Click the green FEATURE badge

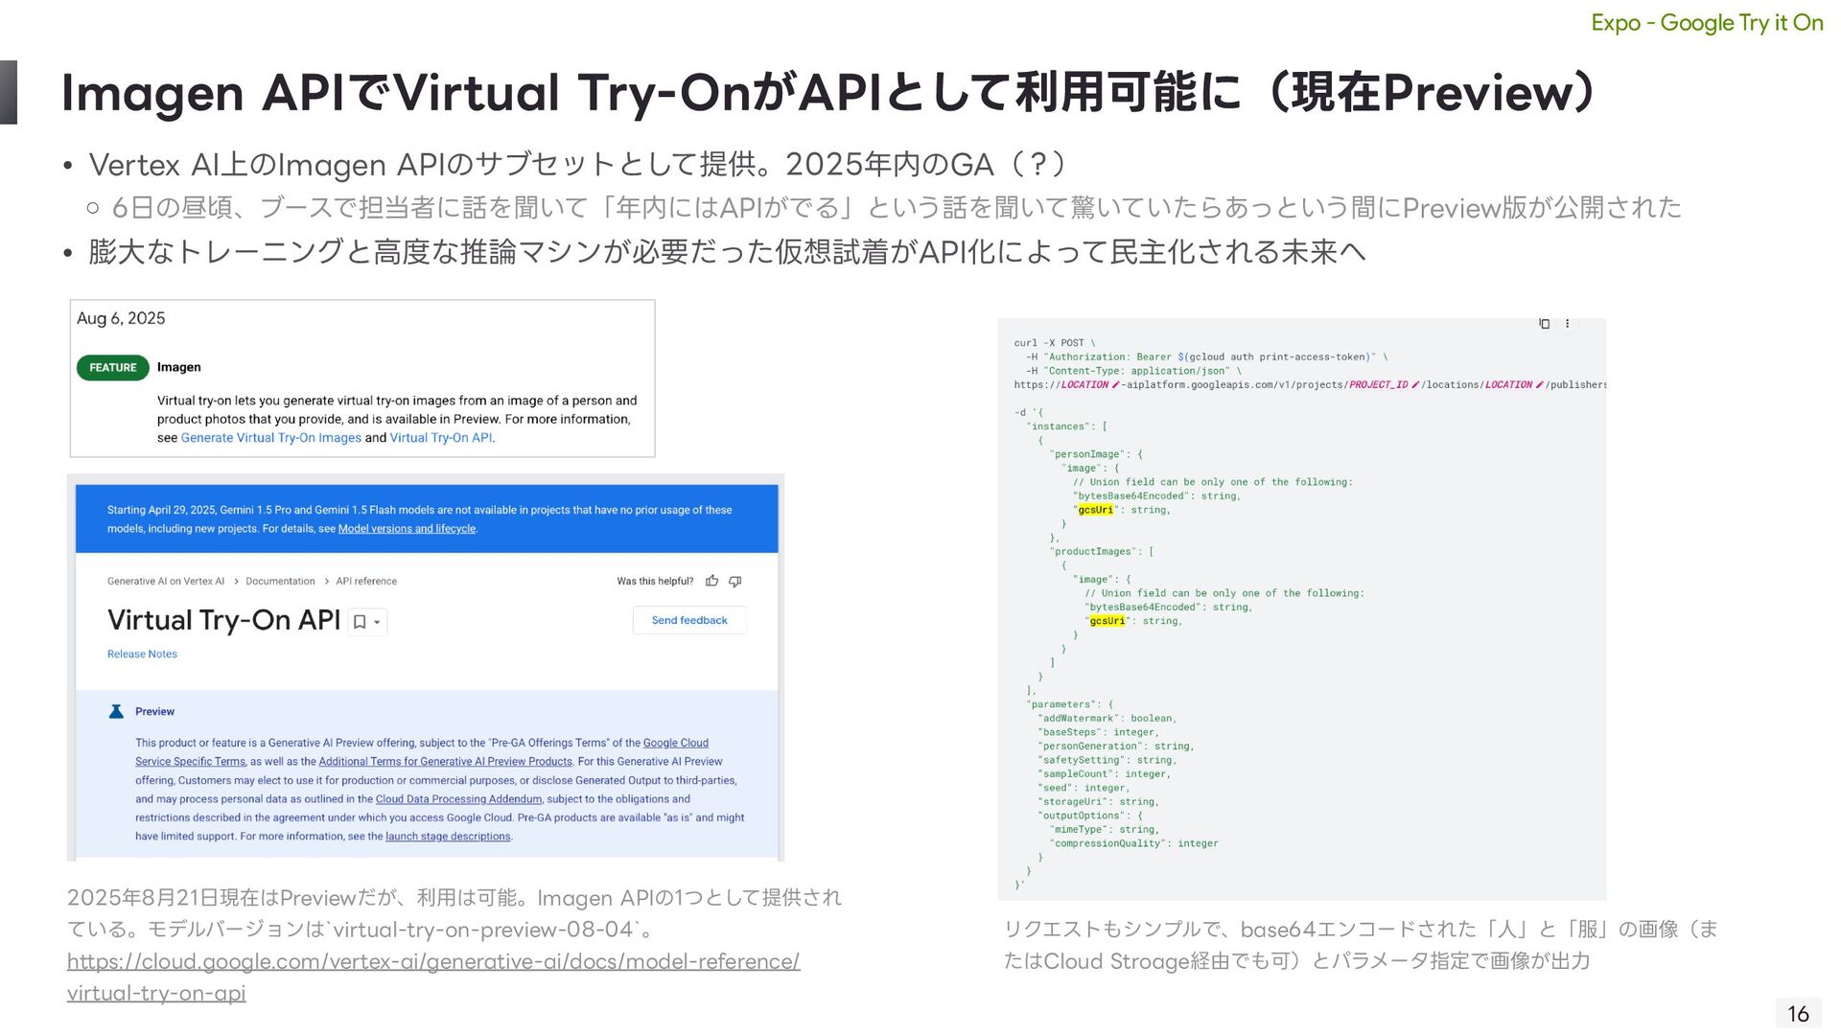tap(113, 368)
